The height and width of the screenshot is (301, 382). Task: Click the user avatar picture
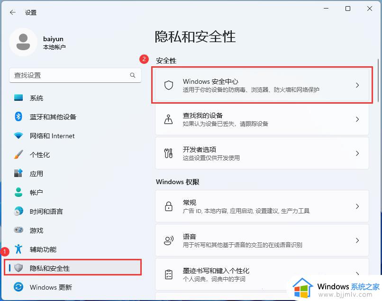23,42
